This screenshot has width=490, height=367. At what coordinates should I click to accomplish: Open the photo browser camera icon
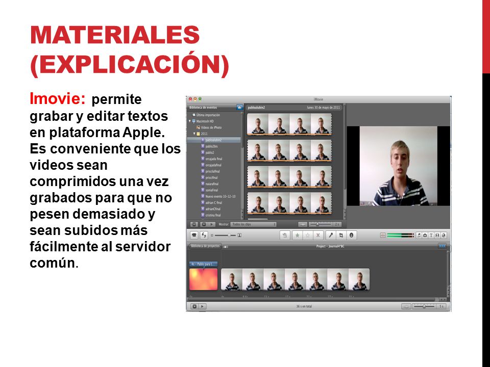(425, 235)
